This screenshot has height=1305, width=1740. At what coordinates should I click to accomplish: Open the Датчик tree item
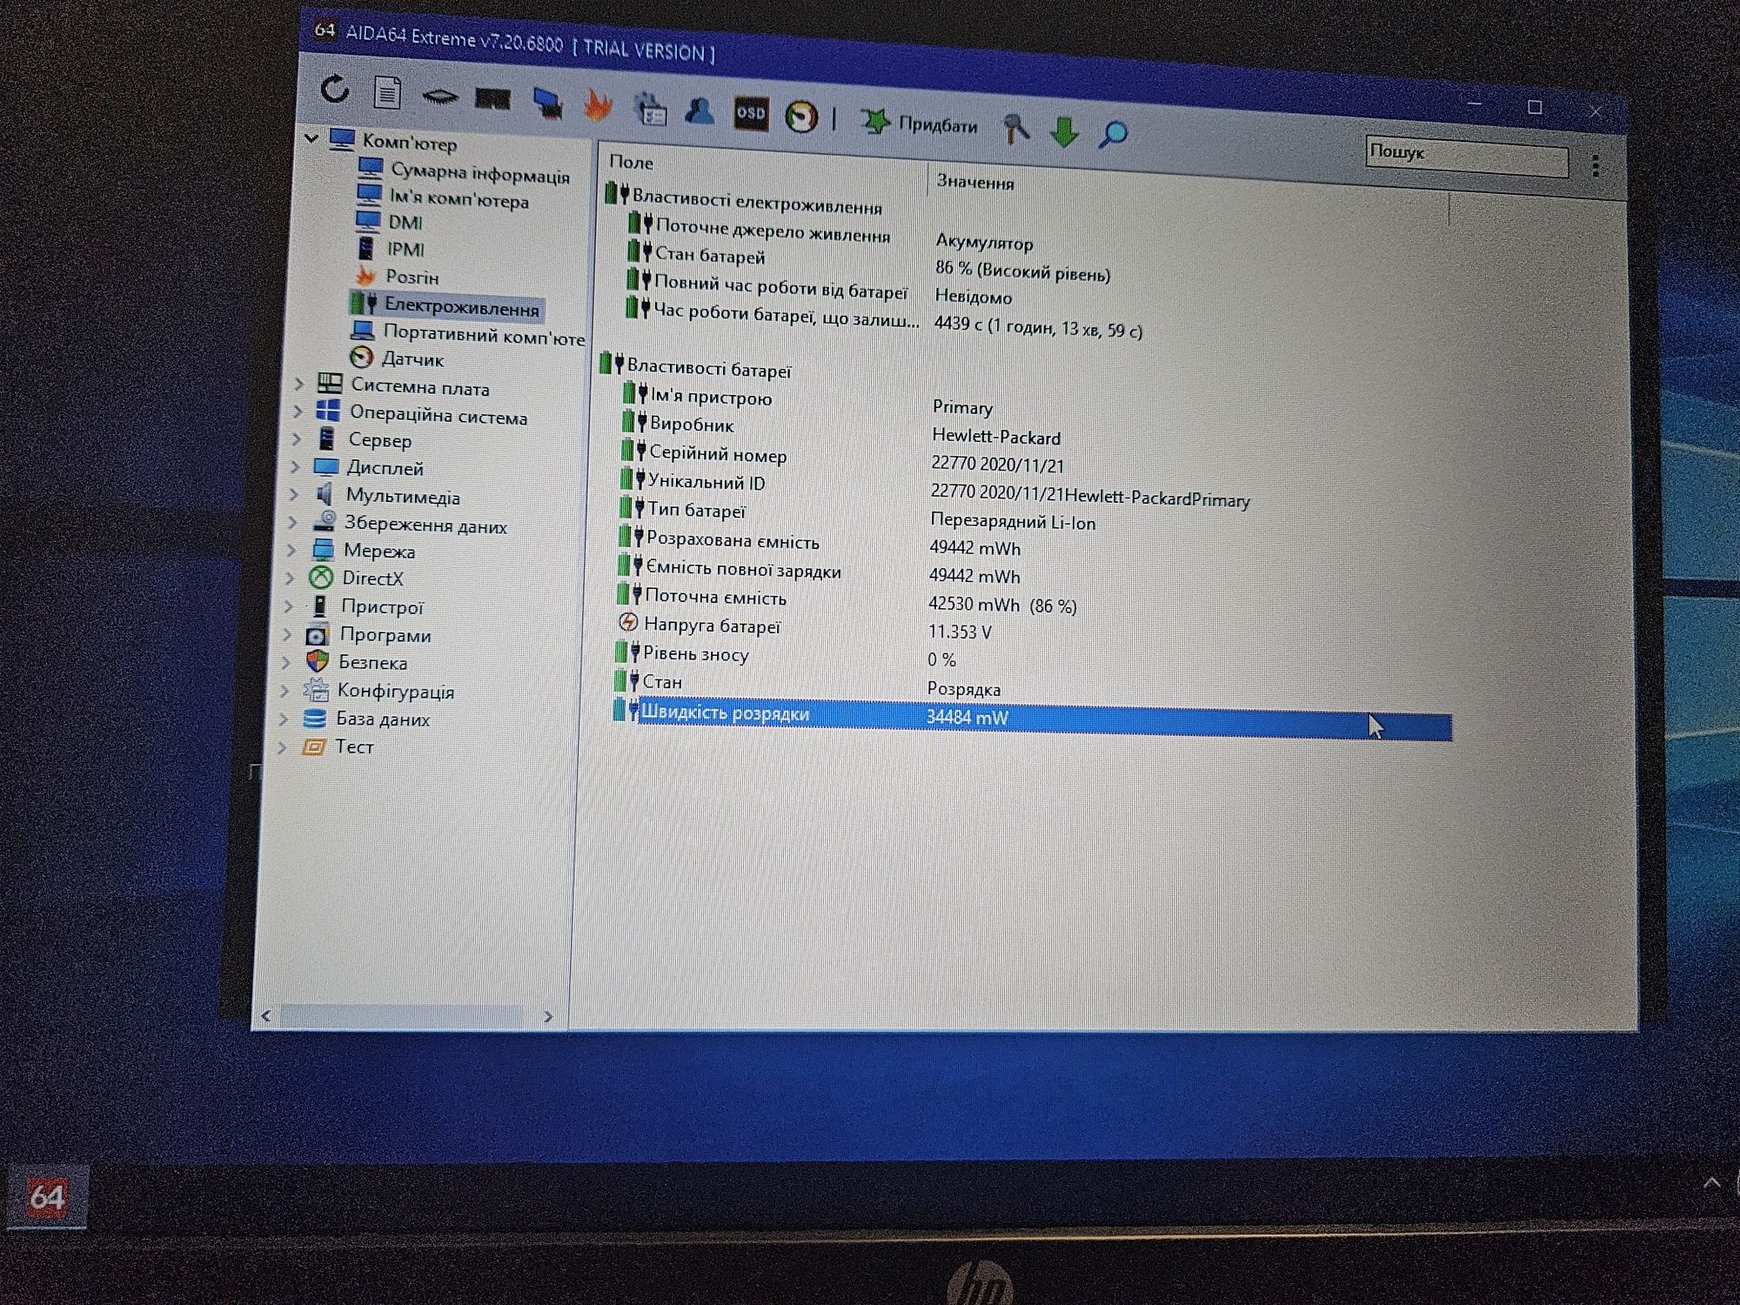(x=397, y=358)
